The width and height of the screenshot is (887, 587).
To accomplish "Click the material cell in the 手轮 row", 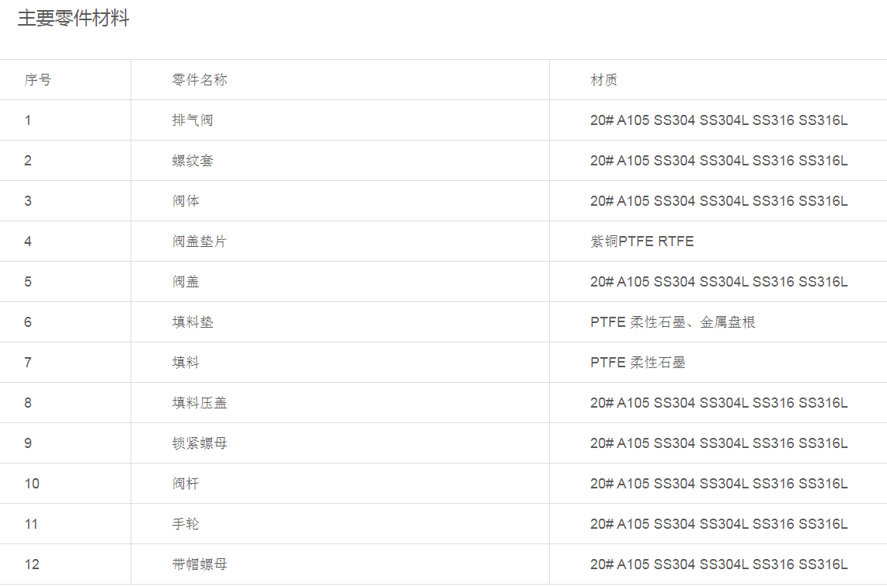I will coord(718,524).
